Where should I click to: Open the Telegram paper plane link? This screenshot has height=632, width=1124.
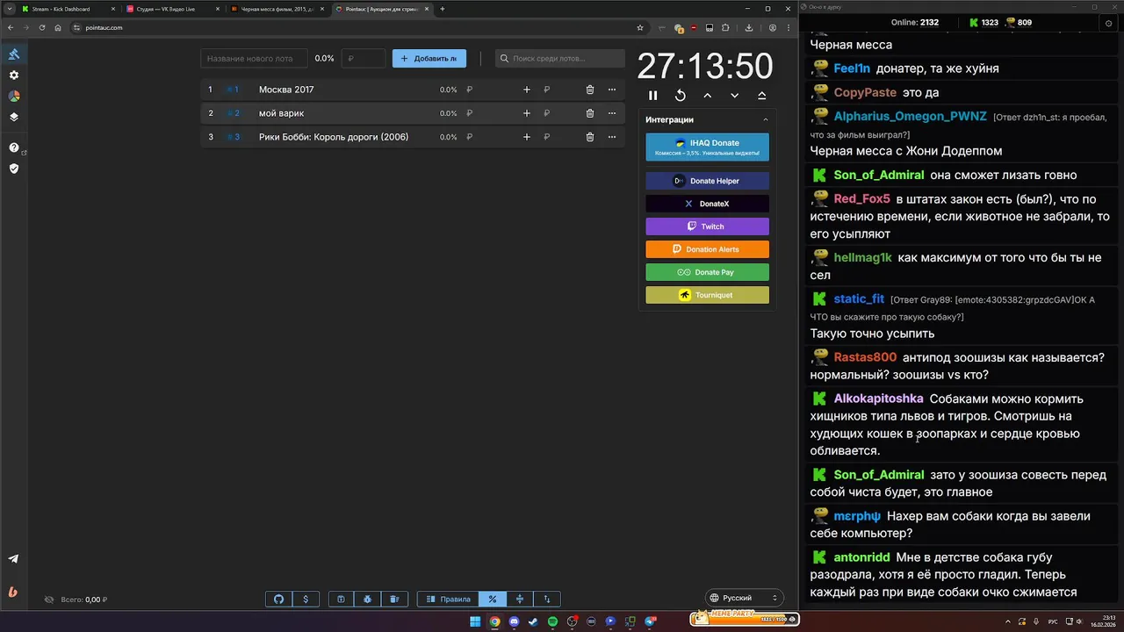(x=14, y=559)
